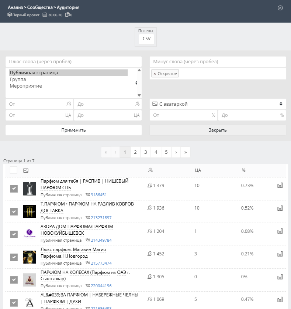Click the members column header icon
The height and width of the screenshot is (309, 291).
click(150, 170)
